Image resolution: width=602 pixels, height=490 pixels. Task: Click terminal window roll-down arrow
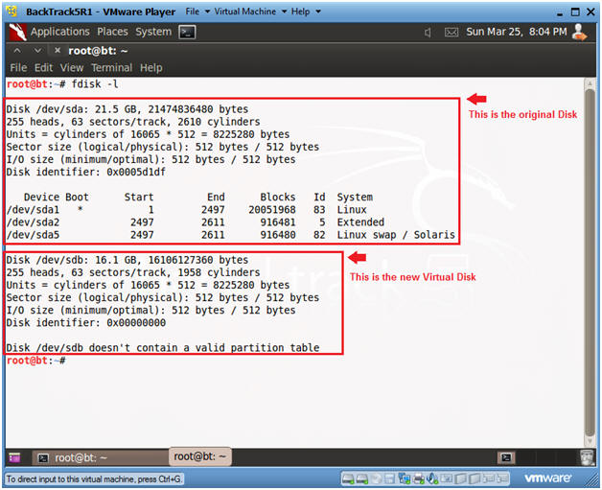tap(37, 50)
